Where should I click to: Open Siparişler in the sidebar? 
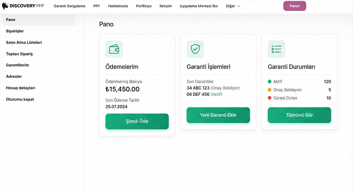[15, 31]
